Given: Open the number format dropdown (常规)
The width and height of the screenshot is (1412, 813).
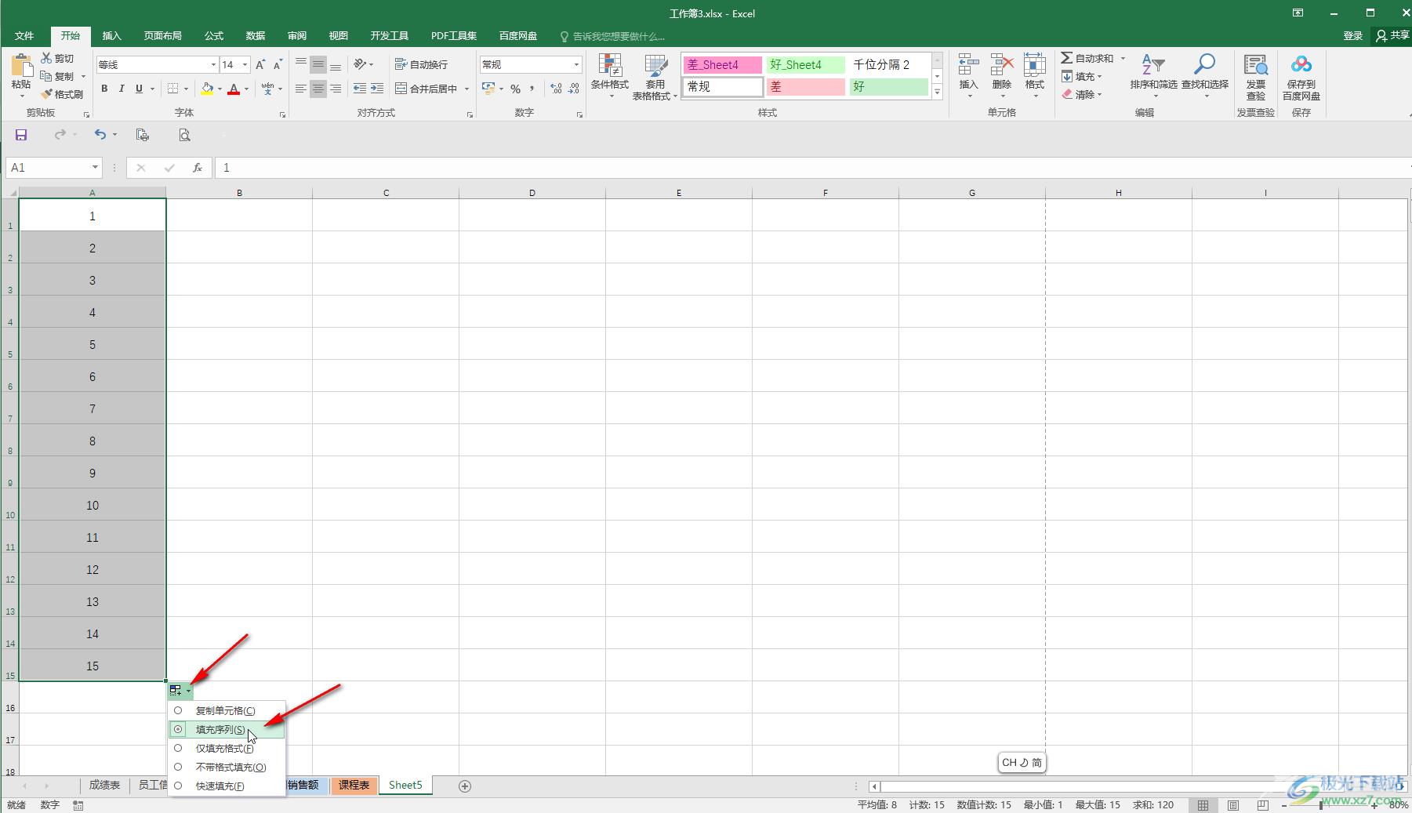Looking at the screenshot, I should (576, 64).
